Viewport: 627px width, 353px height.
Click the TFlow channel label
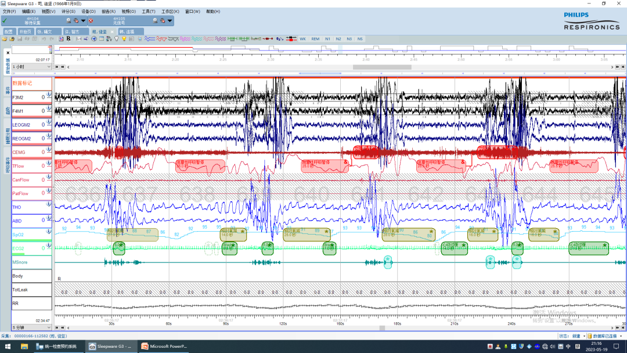[18, 166]
